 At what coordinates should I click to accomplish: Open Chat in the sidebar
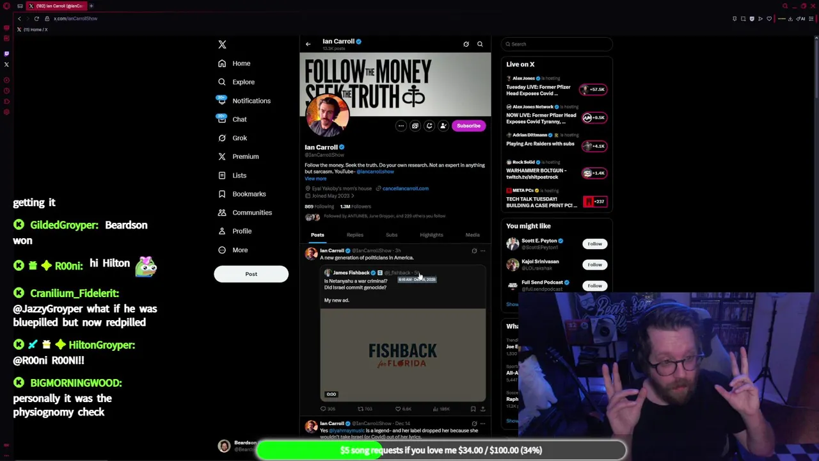232,119
